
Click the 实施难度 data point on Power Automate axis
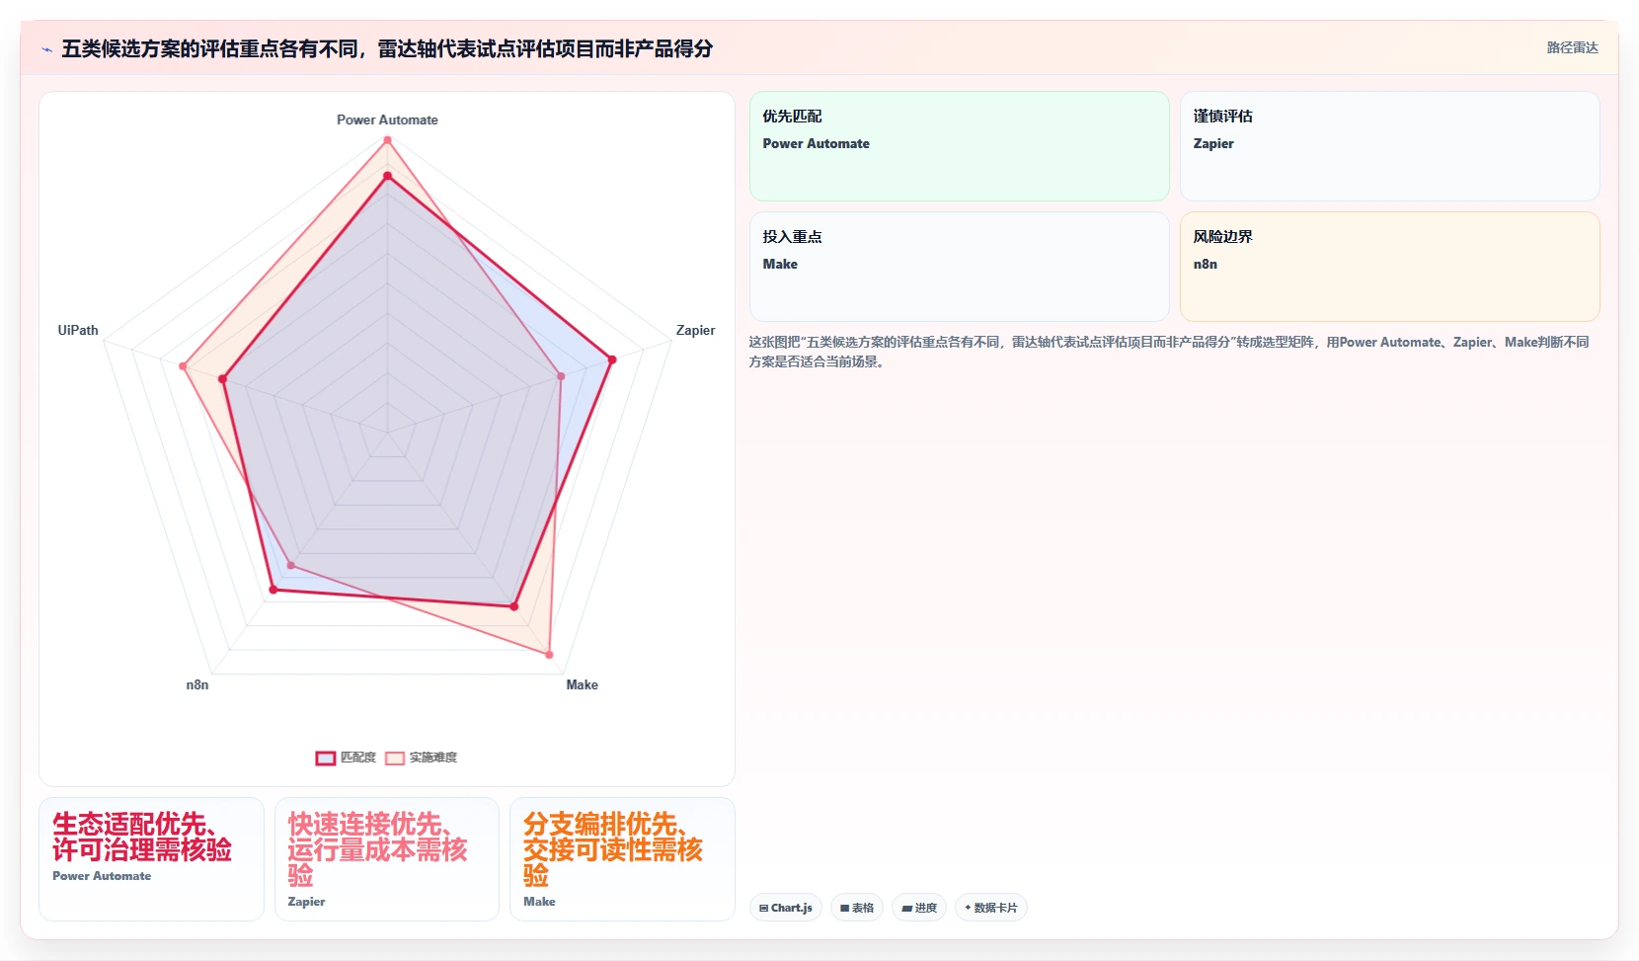point(387,140)
